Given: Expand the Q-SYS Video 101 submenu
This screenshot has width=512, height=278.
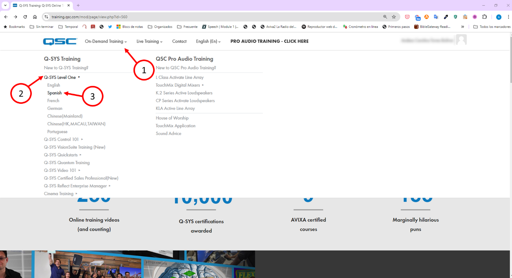Looking at the screenshot, I should point(62,170).
